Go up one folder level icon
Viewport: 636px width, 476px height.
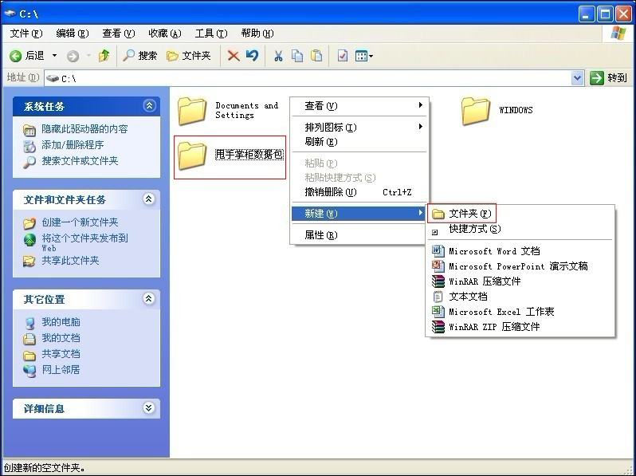[x=104, y=56]
